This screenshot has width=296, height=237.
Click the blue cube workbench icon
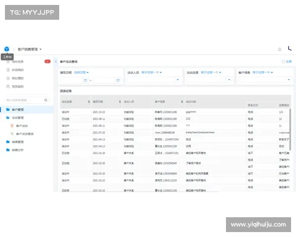tap(7, 49)
